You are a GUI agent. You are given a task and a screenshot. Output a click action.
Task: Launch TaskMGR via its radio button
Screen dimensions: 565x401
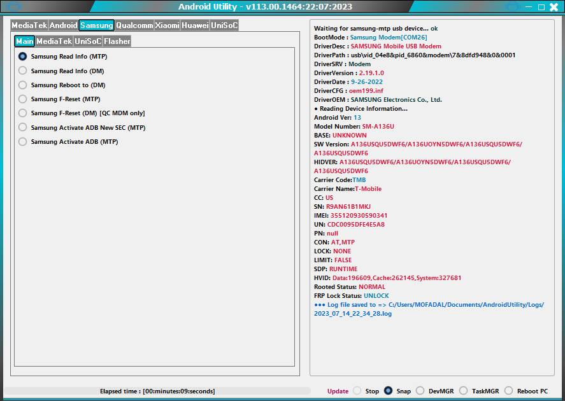pos(463,391)
